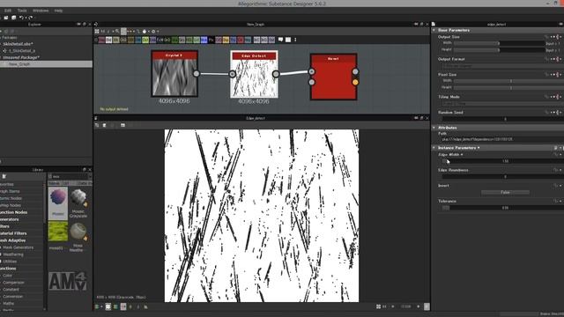
Task: Click the save image icon in 2D view toolbar
Action: coord(104,125)
